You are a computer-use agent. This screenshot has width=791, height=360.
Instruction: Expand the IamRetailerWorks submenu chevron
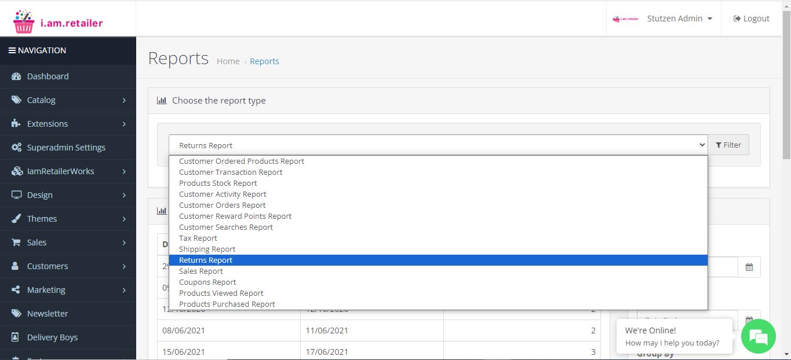(x=124, y=171)
